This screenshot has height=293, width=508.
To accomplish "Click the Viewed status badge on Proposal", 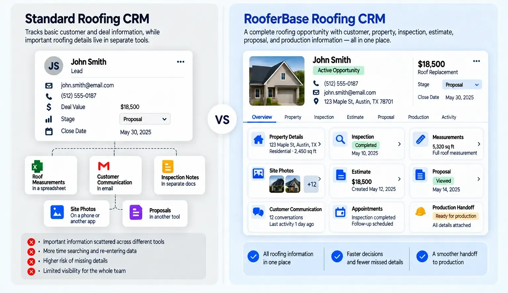I will pos(444,181).
